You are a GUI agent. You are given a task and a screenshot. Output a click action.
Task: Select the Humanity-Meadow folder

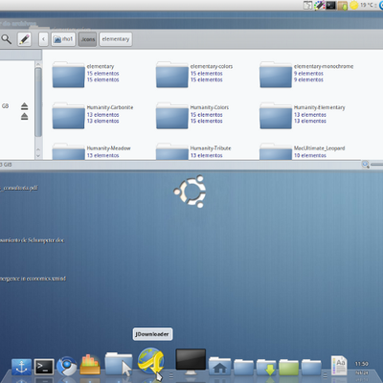pyautogui.click(x=69, y=152)
